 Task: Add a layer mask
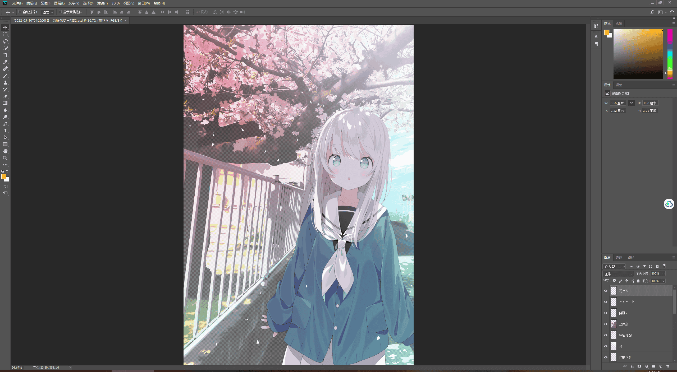coord(639,366)
